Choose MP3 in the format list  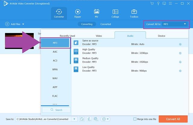click(x=55, y=43)
